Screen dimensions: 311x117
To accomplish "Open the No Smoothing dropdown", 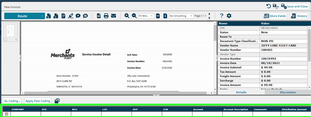I will 181,16.
